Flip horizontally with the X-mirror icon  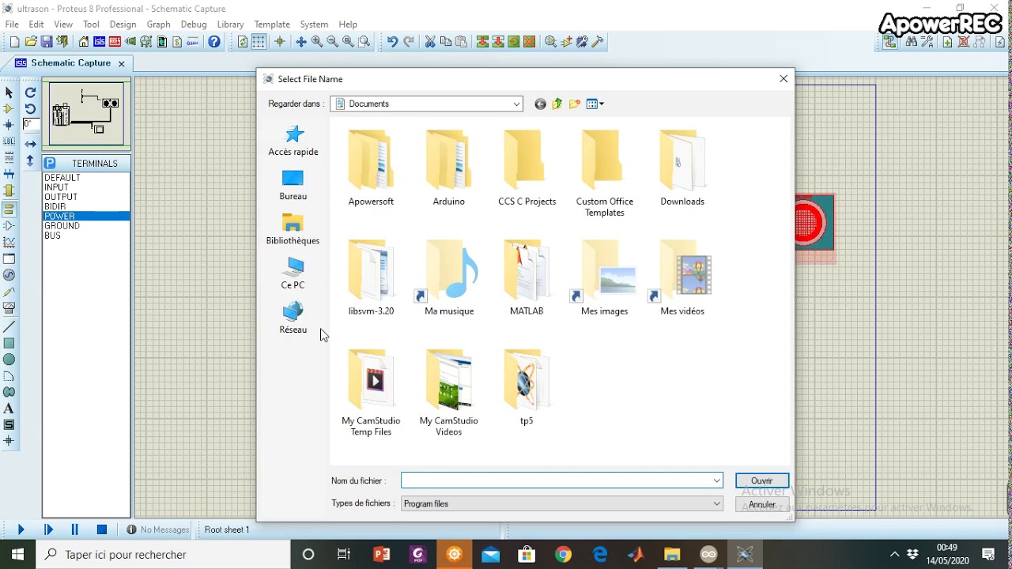(x=30, y=144)
